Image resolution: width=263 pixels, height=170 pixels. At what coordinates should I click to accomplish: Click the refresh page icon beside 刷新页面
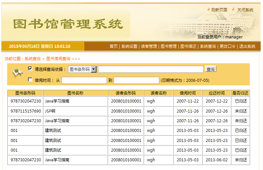point(208,9)
